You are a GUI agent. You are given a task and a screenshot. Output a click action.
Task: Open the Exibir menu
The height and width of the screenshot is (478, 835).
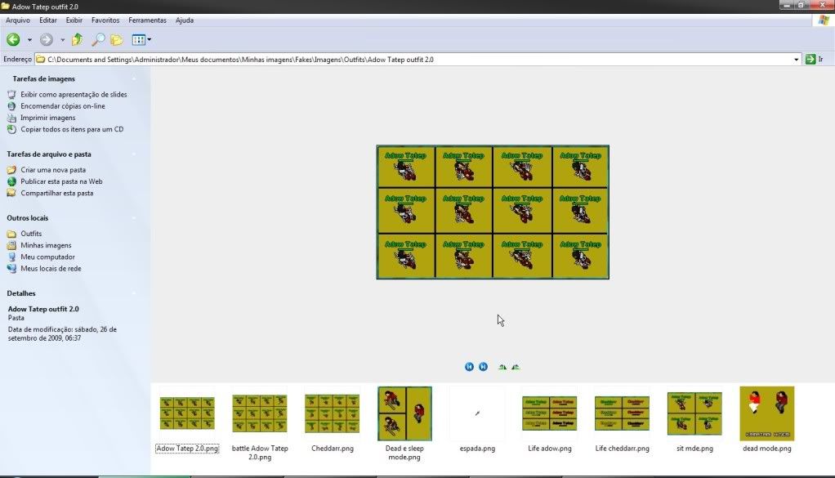click(x=74, y=20)
